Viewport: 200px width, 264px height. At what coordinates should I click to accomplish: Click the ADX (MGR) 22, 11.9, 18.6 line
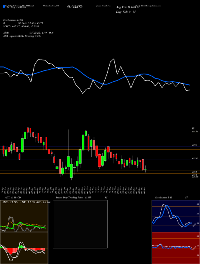pos(28,33)
